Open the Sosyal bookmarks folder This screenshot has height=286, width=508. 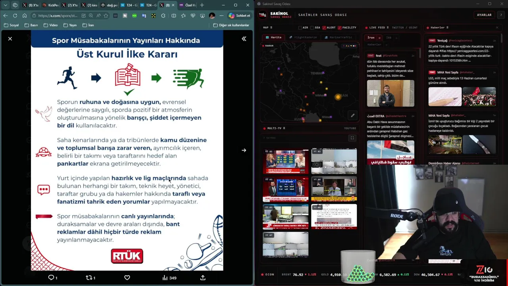click(x=11, y=25)
